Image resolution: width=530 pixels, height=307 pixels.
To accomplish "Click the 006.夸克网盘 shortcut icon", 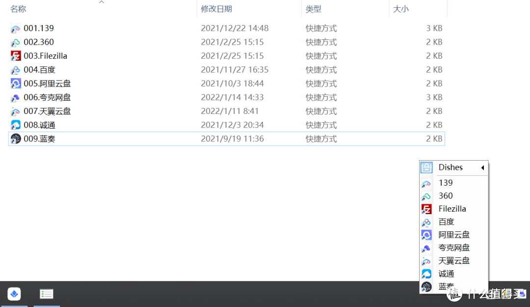I will click(16, 97).
